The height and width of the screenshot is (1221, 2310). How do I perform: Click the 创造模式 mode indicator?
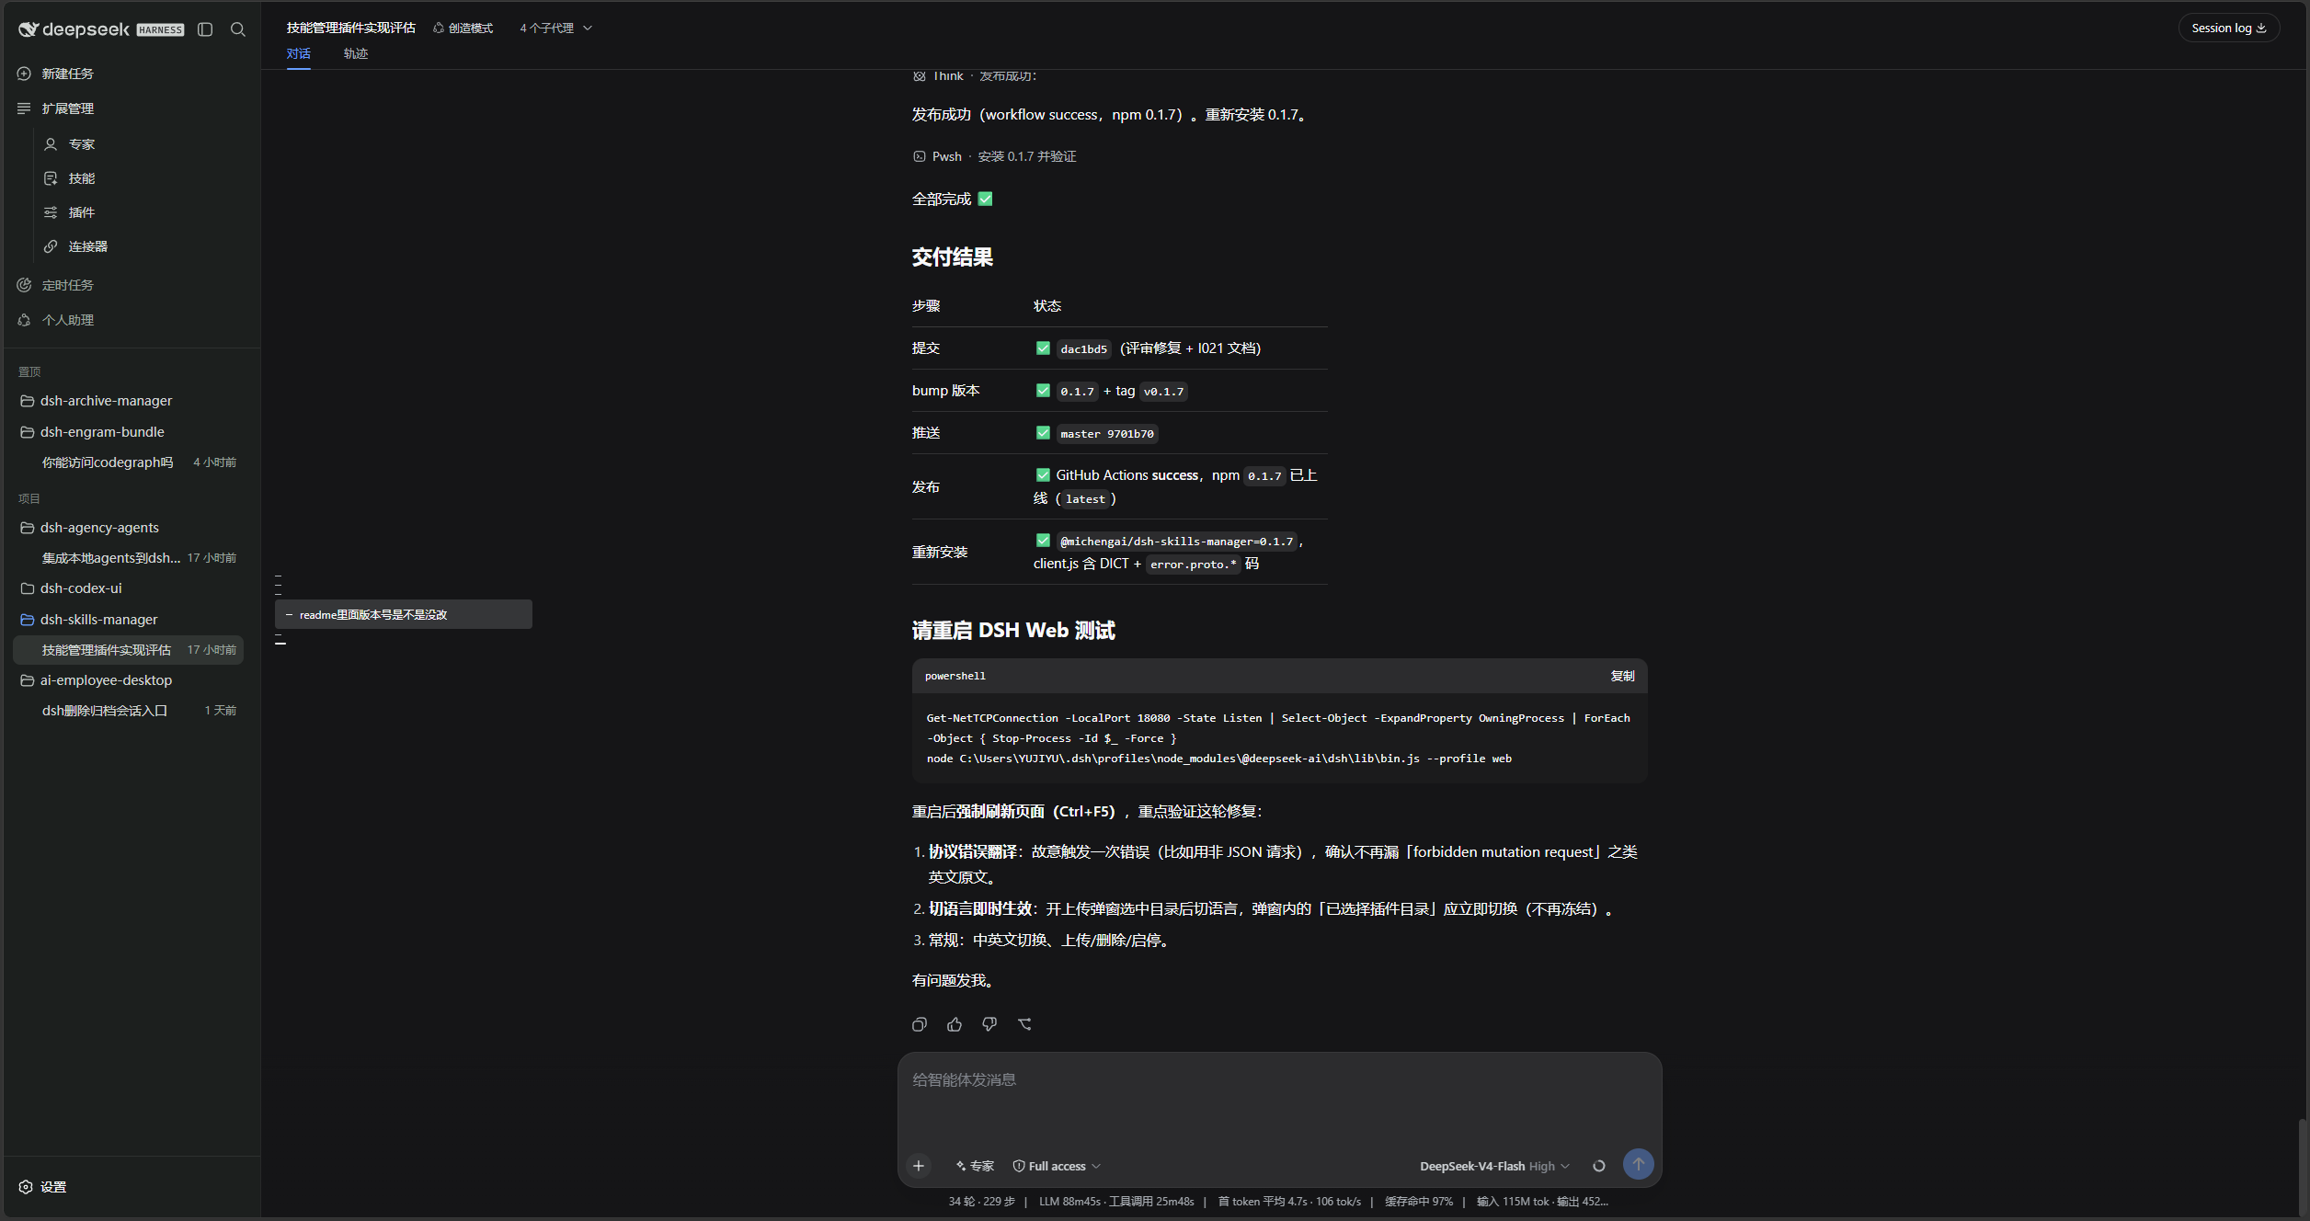click(463, 29)
